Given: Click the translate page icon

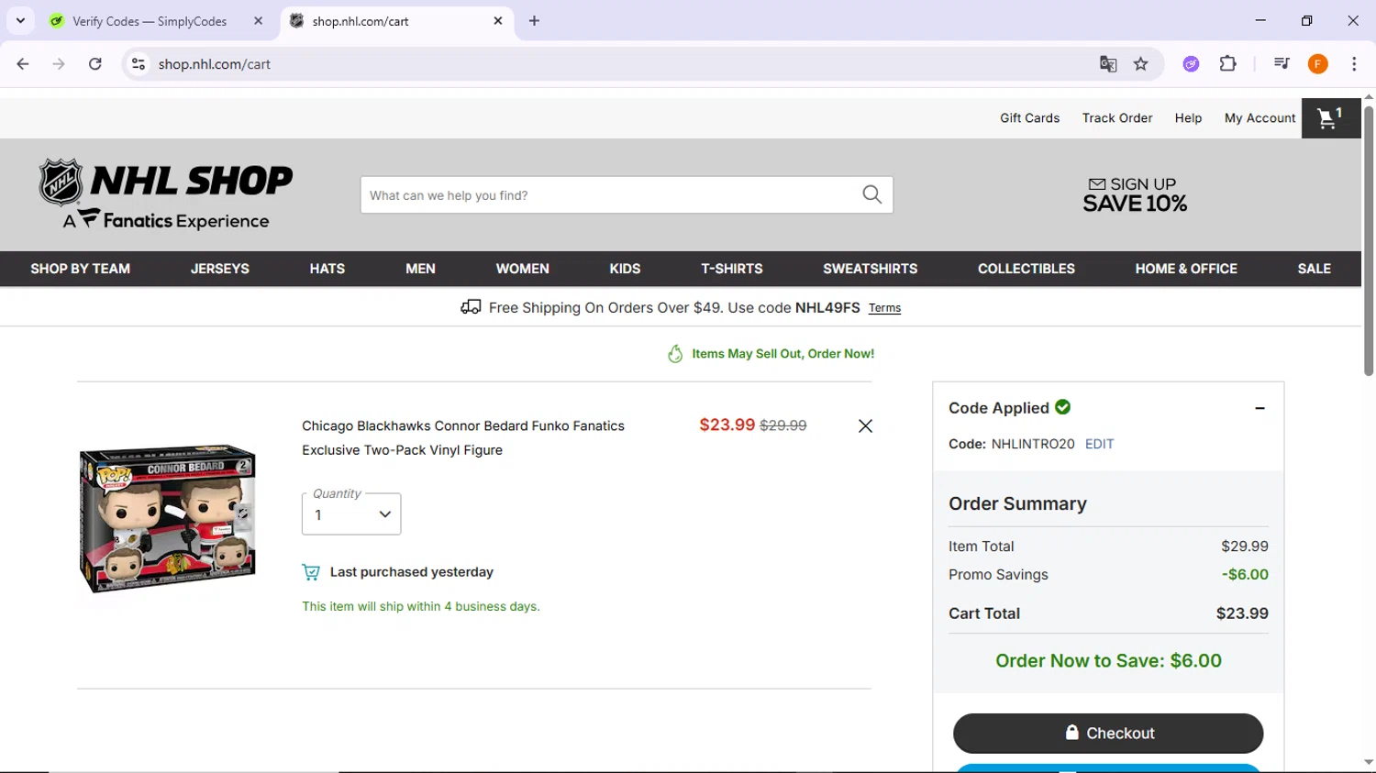Looking at the screenshot, I should click(x=1108, y=64).
